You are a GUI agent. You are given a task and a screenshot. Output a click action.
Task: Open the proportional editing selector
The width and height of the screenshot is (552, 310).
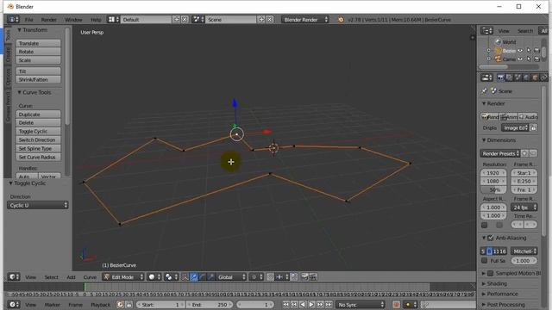coord(256,277)
